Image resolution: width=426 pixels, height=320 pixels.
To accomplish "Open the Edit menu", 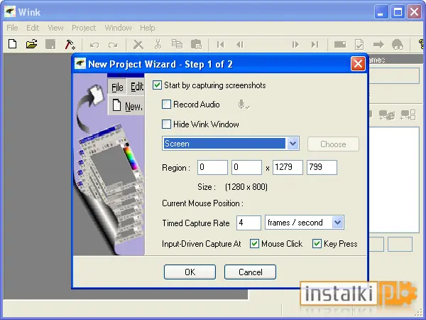I will pos(33,28).
